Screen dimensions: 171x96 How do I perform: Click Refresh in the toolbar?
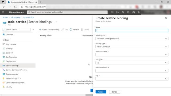coord(74,30)
